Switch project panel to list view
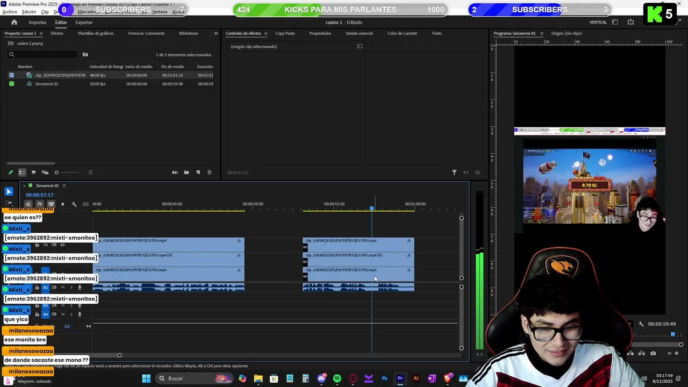 point(22,173)
